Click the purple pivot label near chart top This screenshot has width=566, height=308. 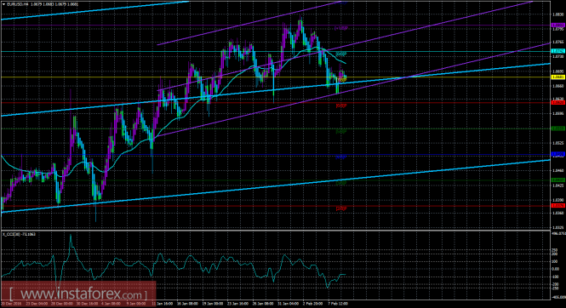340,28
